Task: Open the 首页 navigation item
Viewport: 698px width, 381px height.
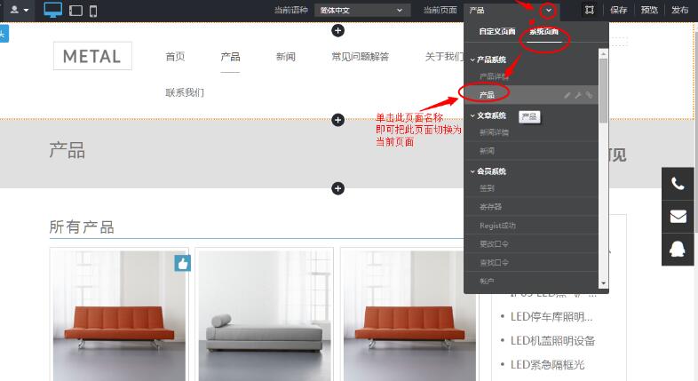Action: 175,57
